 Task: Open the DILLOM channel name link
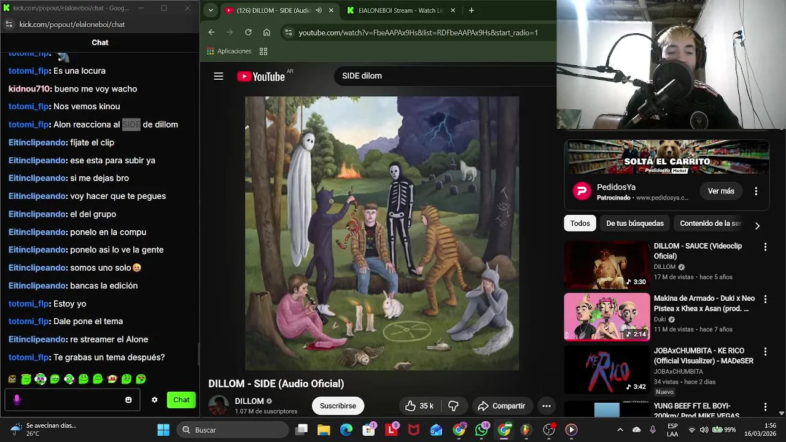click(249, 401)
